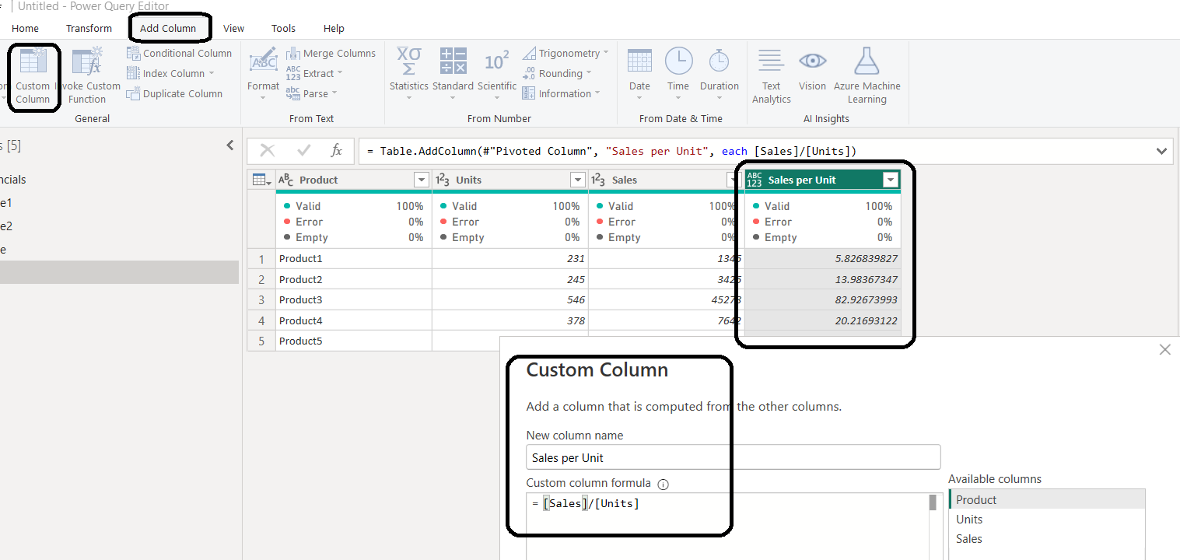The image size is (1180, 560).
Task: Open Invoke Custom Function tool
Action: [x=87, y=76]
